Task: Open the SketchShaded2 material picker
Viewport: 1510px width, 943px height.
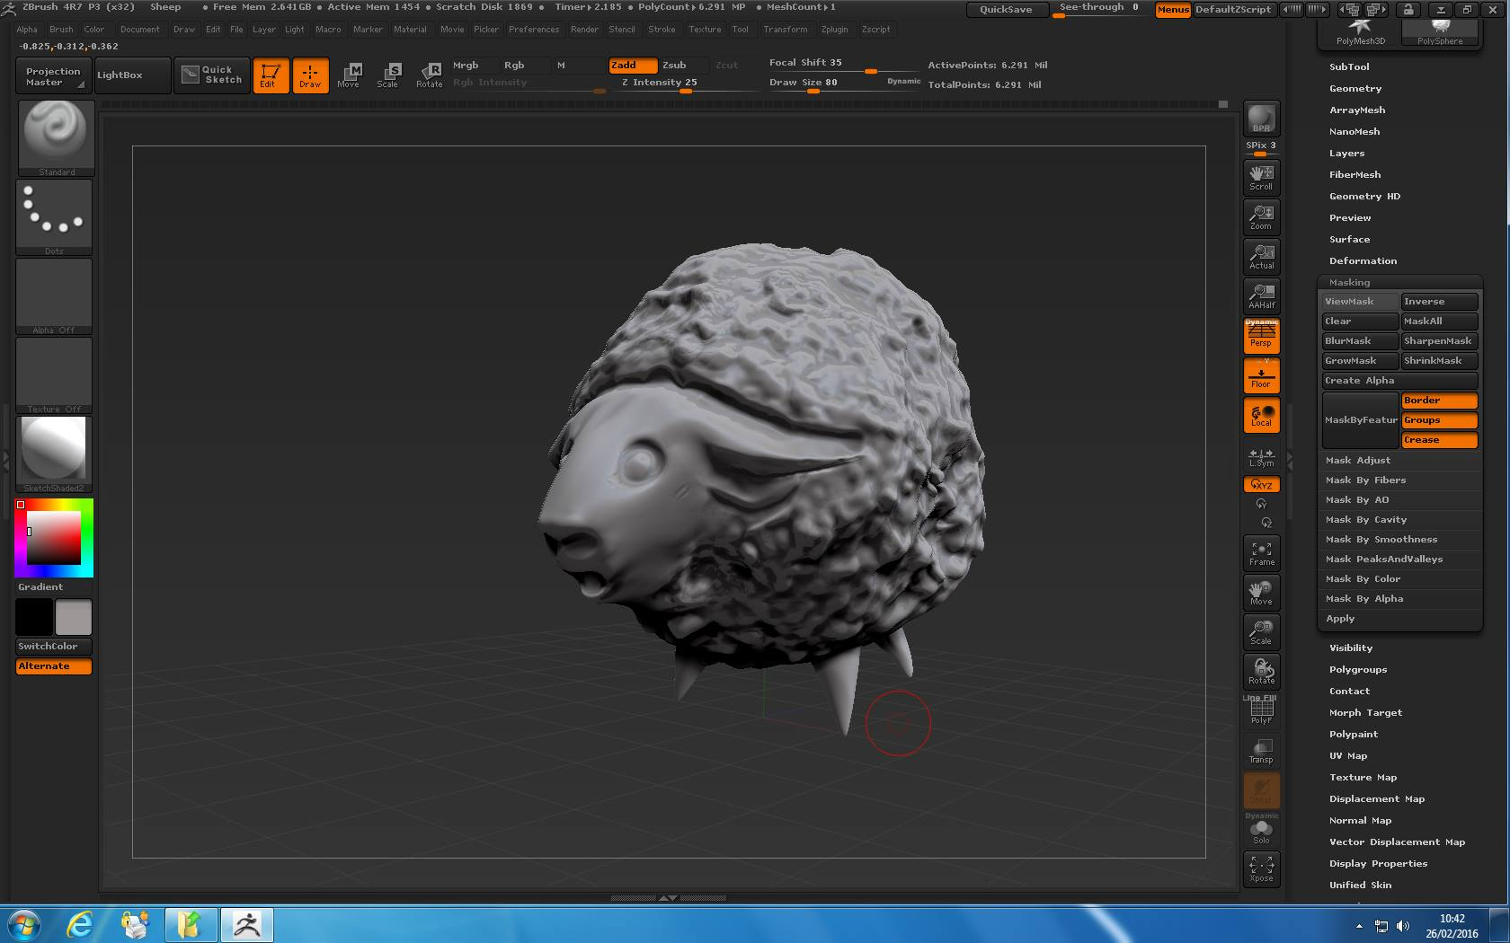Action: click(54, 454)
